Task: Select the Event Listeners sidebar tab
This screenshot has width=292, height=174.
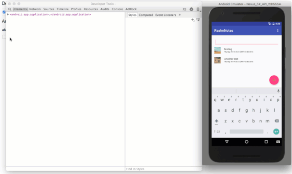Action: tap(166, 15)
